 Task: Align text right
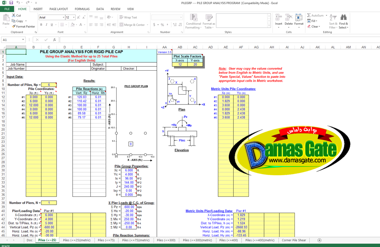[x=101, y=25]
